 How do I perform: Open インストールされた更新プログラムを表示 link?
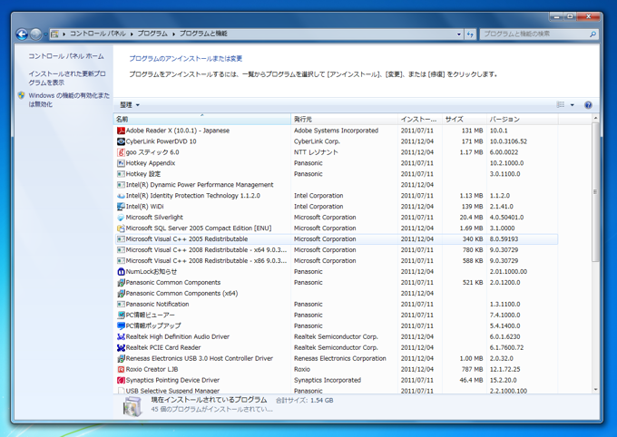pyautogui.click(x=67, y=78)
